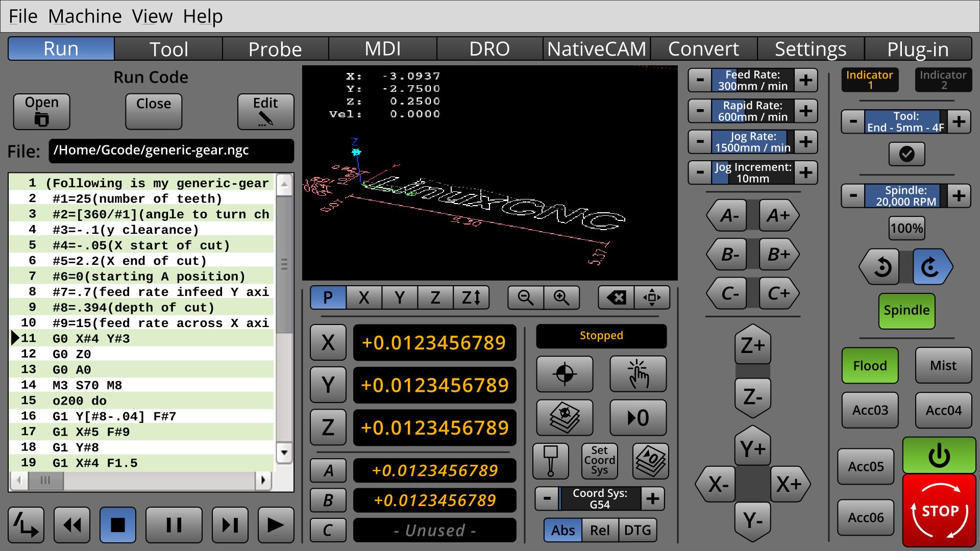Toggle Flood coolant
This screenshot has width=980, height=551.
tap(870, 366)
